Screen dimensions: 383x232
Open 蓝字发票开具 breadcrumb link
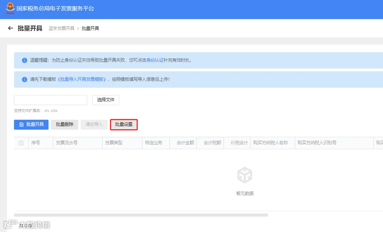pyautogui.click(x=61, y=28)
